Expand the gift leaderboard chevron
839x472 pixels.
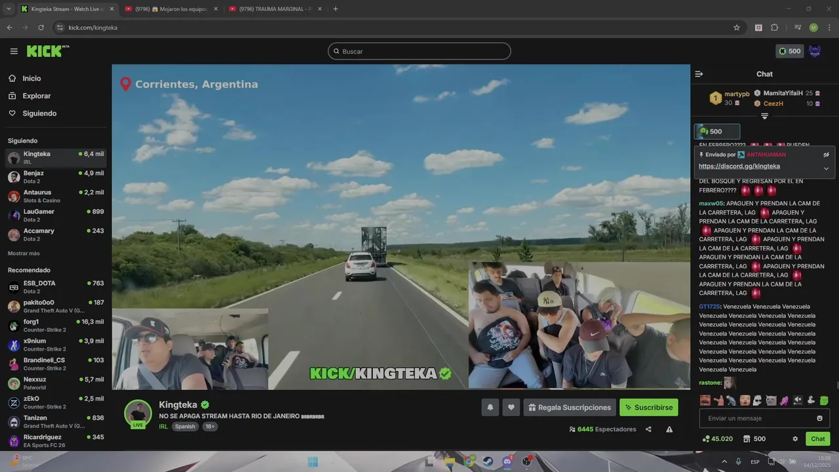click(764, 116)
